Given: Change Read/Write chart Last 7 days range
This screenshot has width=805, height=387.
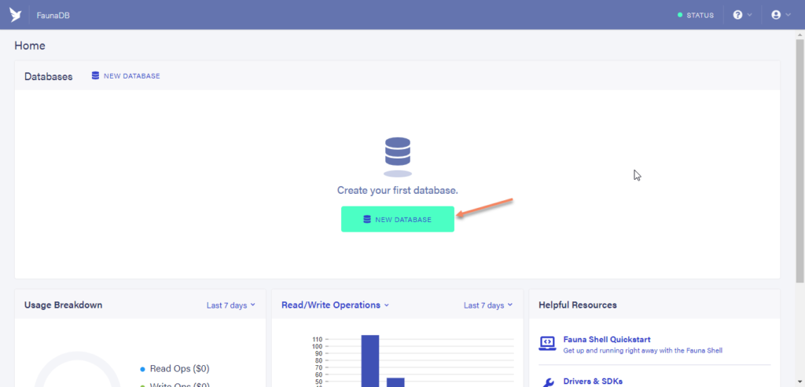Looking at the screenshot, I should coord(487,305).
